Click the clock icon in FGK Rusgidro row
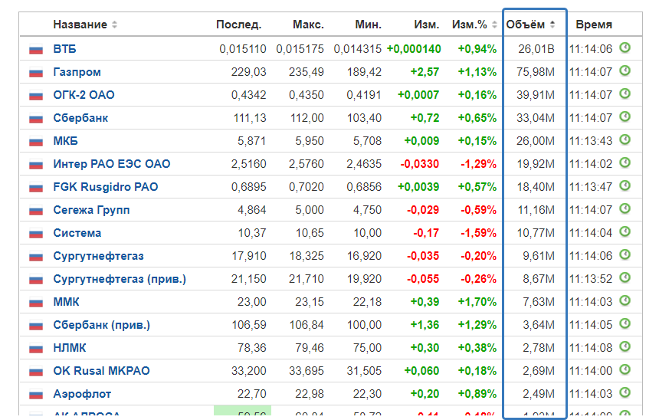Viewport: 659px width, 420px height. point(625,185)
